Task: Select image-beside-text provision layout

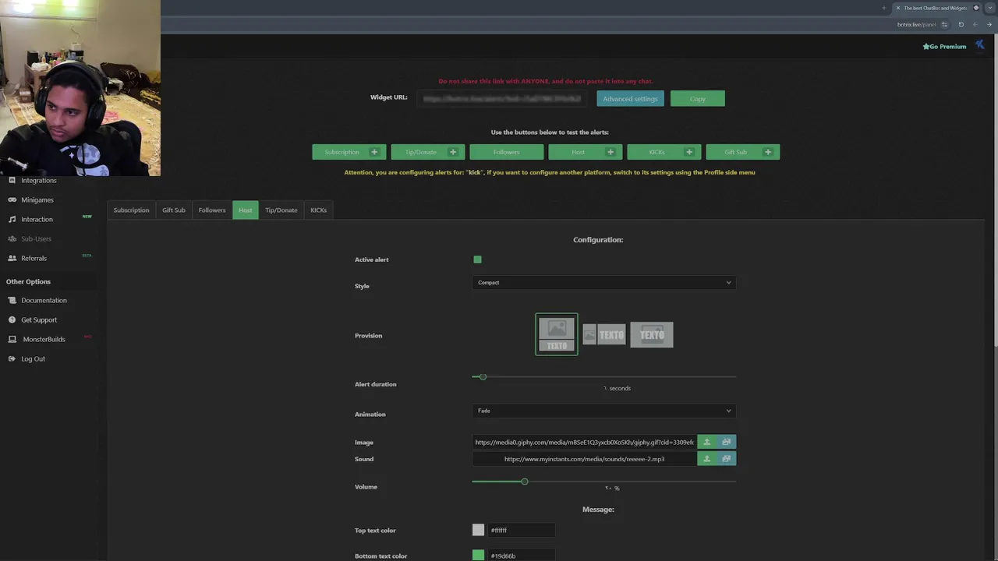Action: click(x=604, y=334)
